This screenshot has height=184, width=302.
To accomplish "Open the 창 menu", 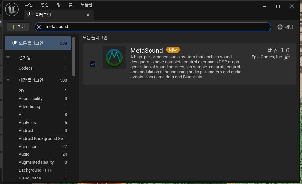I will [x=59, y=5].
